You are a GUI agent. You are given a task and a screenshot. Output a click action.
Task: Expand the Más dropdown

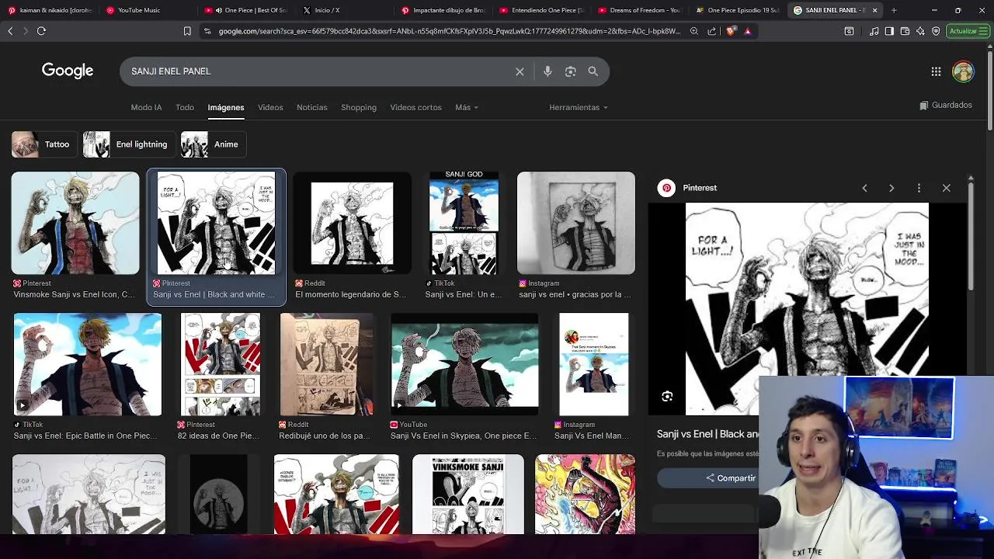point(467,107)
